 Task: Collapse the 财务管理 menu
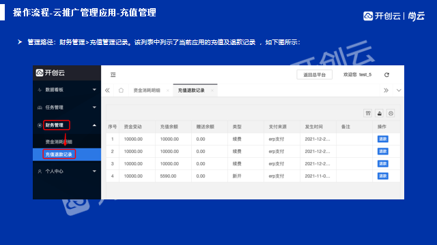coord(67,125)
